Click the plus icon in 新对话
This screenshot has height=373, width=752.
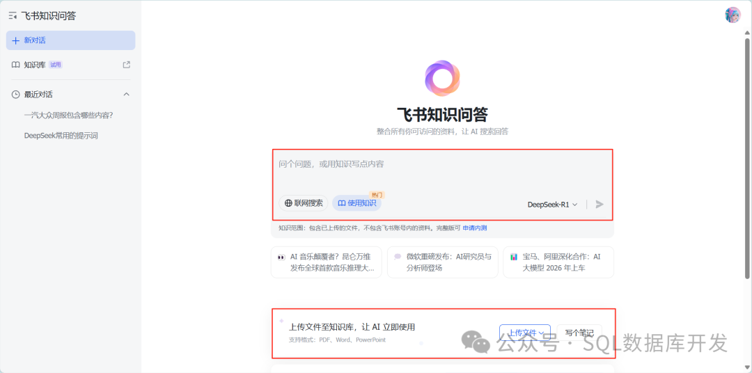tap(15, 40)
